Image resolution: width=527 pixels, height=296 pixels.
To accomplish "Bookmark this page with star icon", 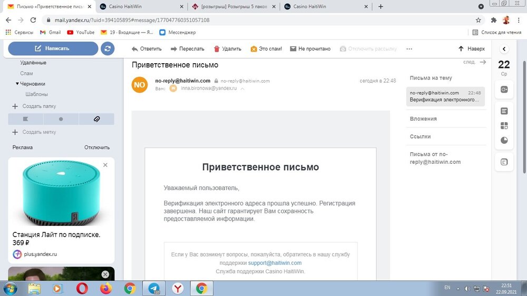I will [478, 20].
